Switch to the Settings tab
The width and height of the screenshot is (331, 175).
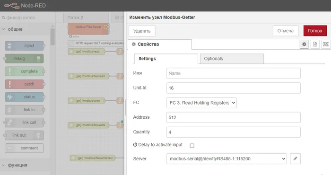coord(166,59)
